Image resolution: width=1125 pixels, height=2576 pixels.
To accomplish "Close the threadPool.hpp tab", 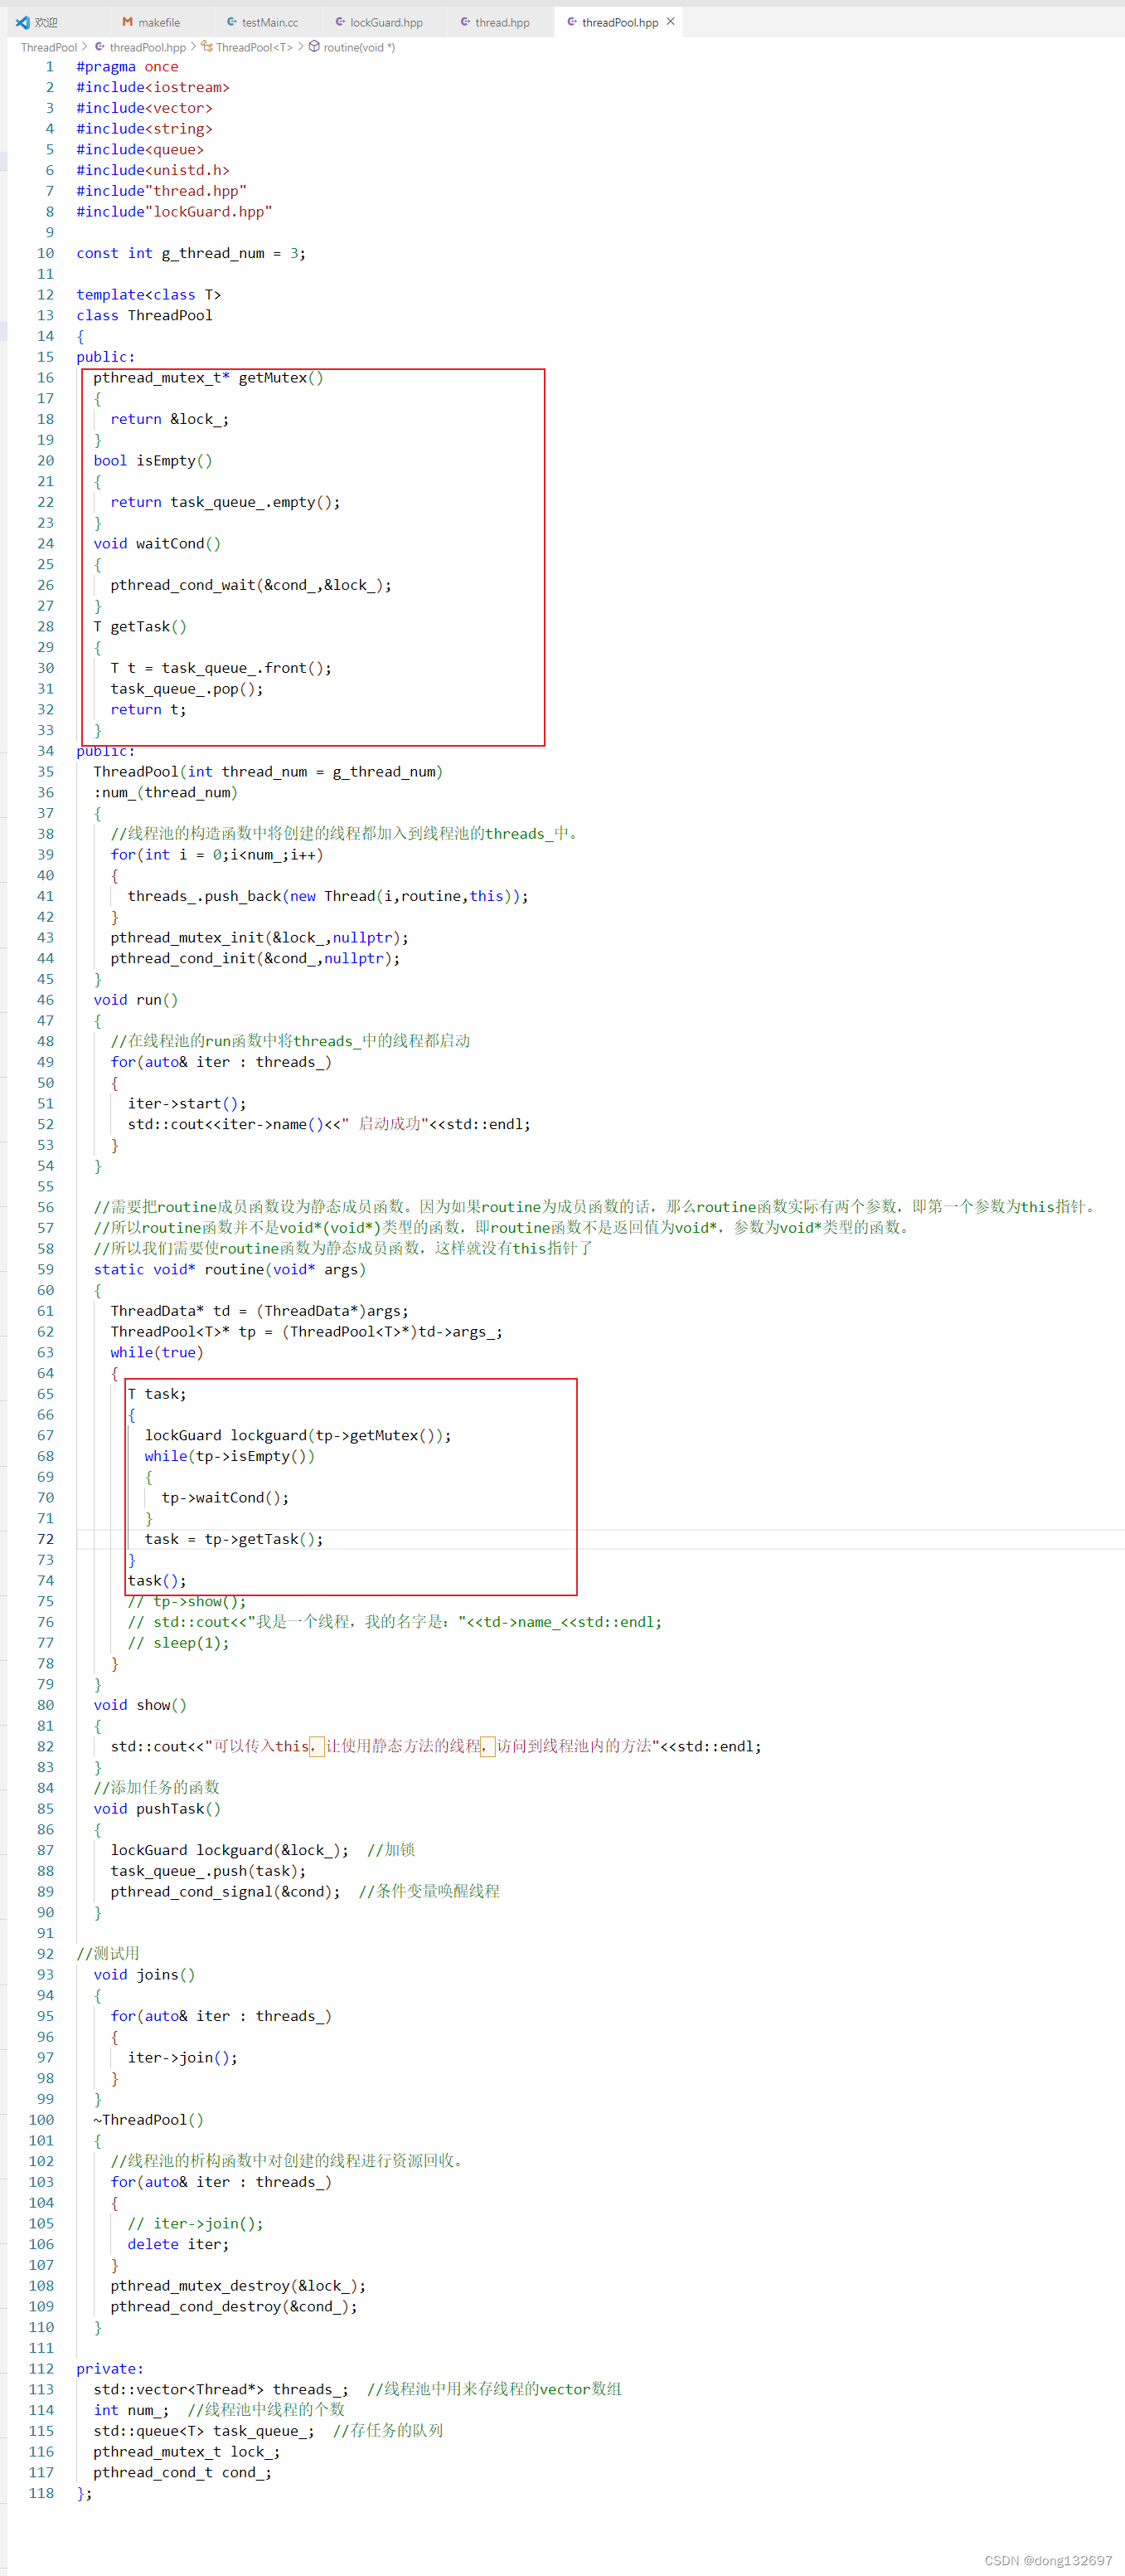I will pyautogui.click(x=671, y=21).
